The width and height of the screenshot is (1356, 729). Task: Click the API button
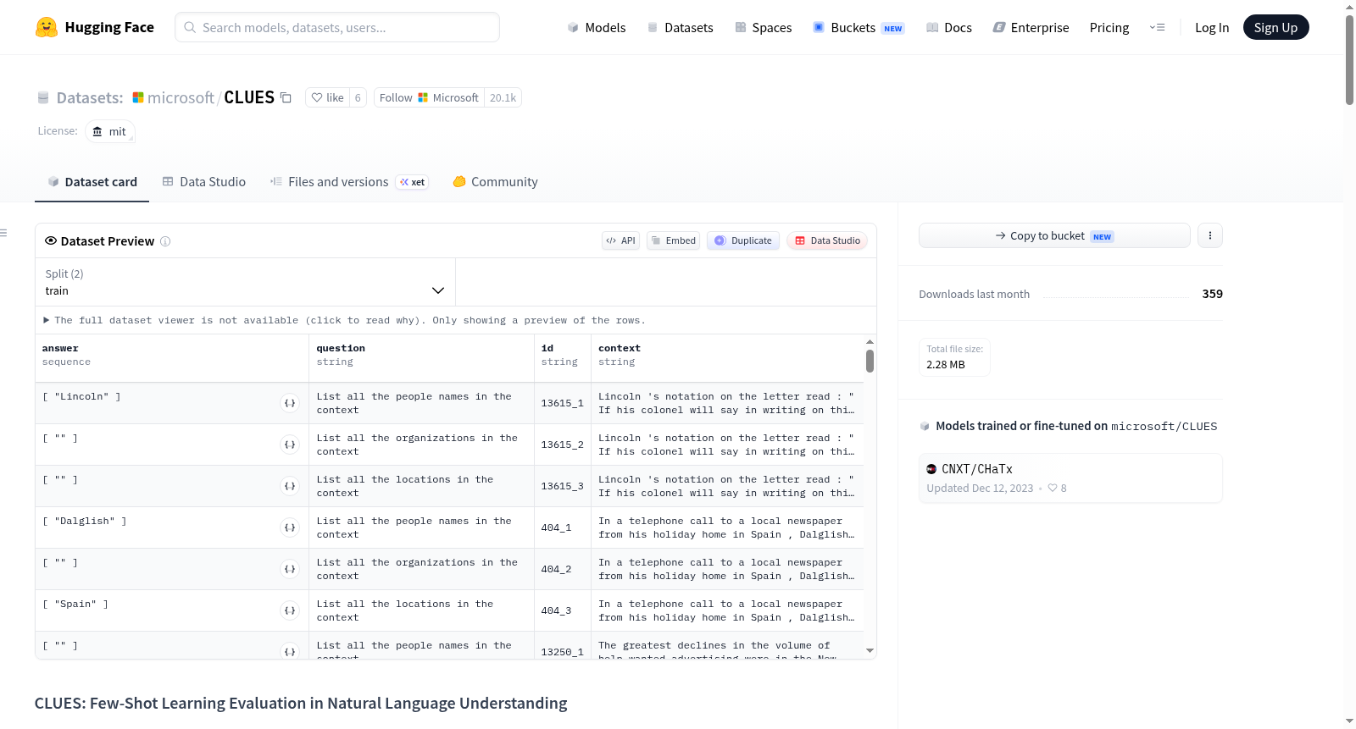(x=620, y=240)
